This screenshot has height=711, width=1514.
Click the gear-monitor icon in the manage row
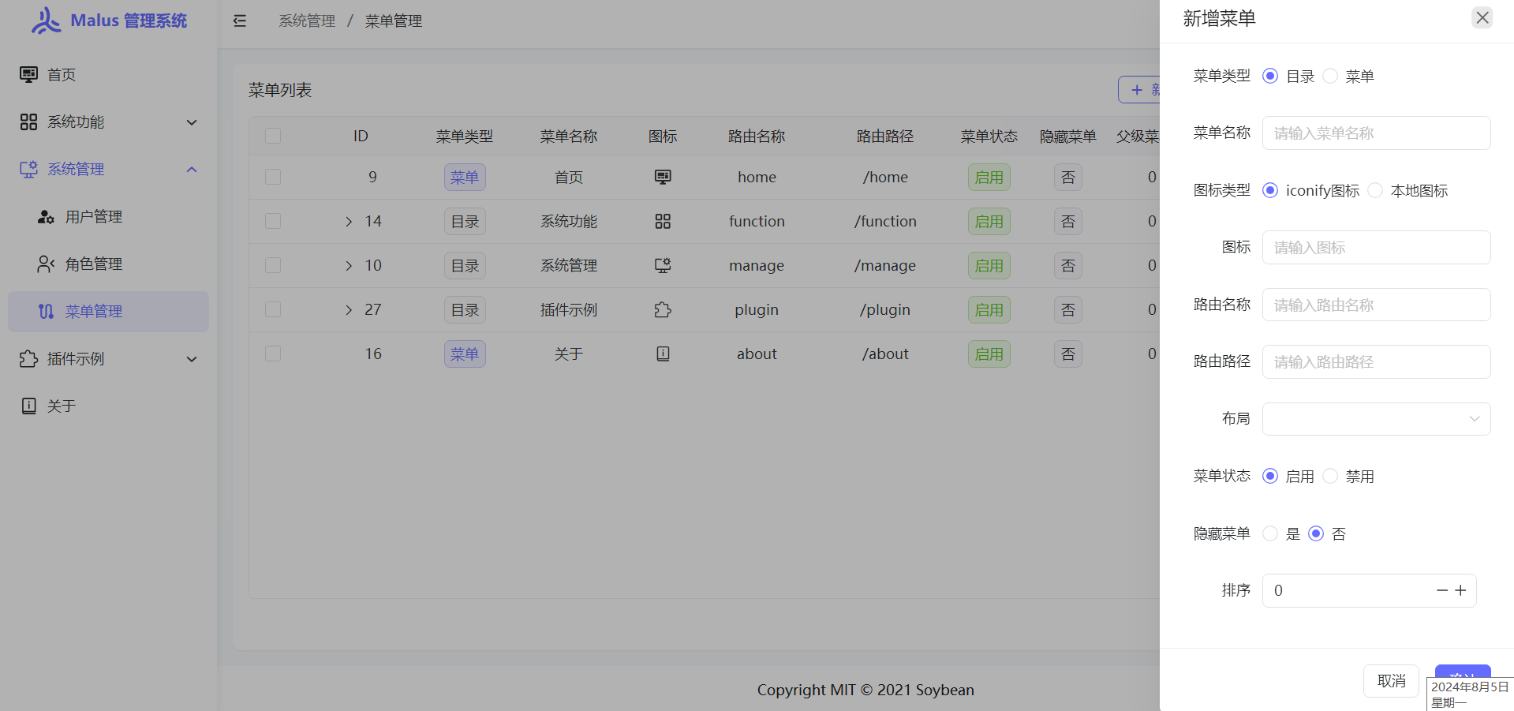coord(663,265)
